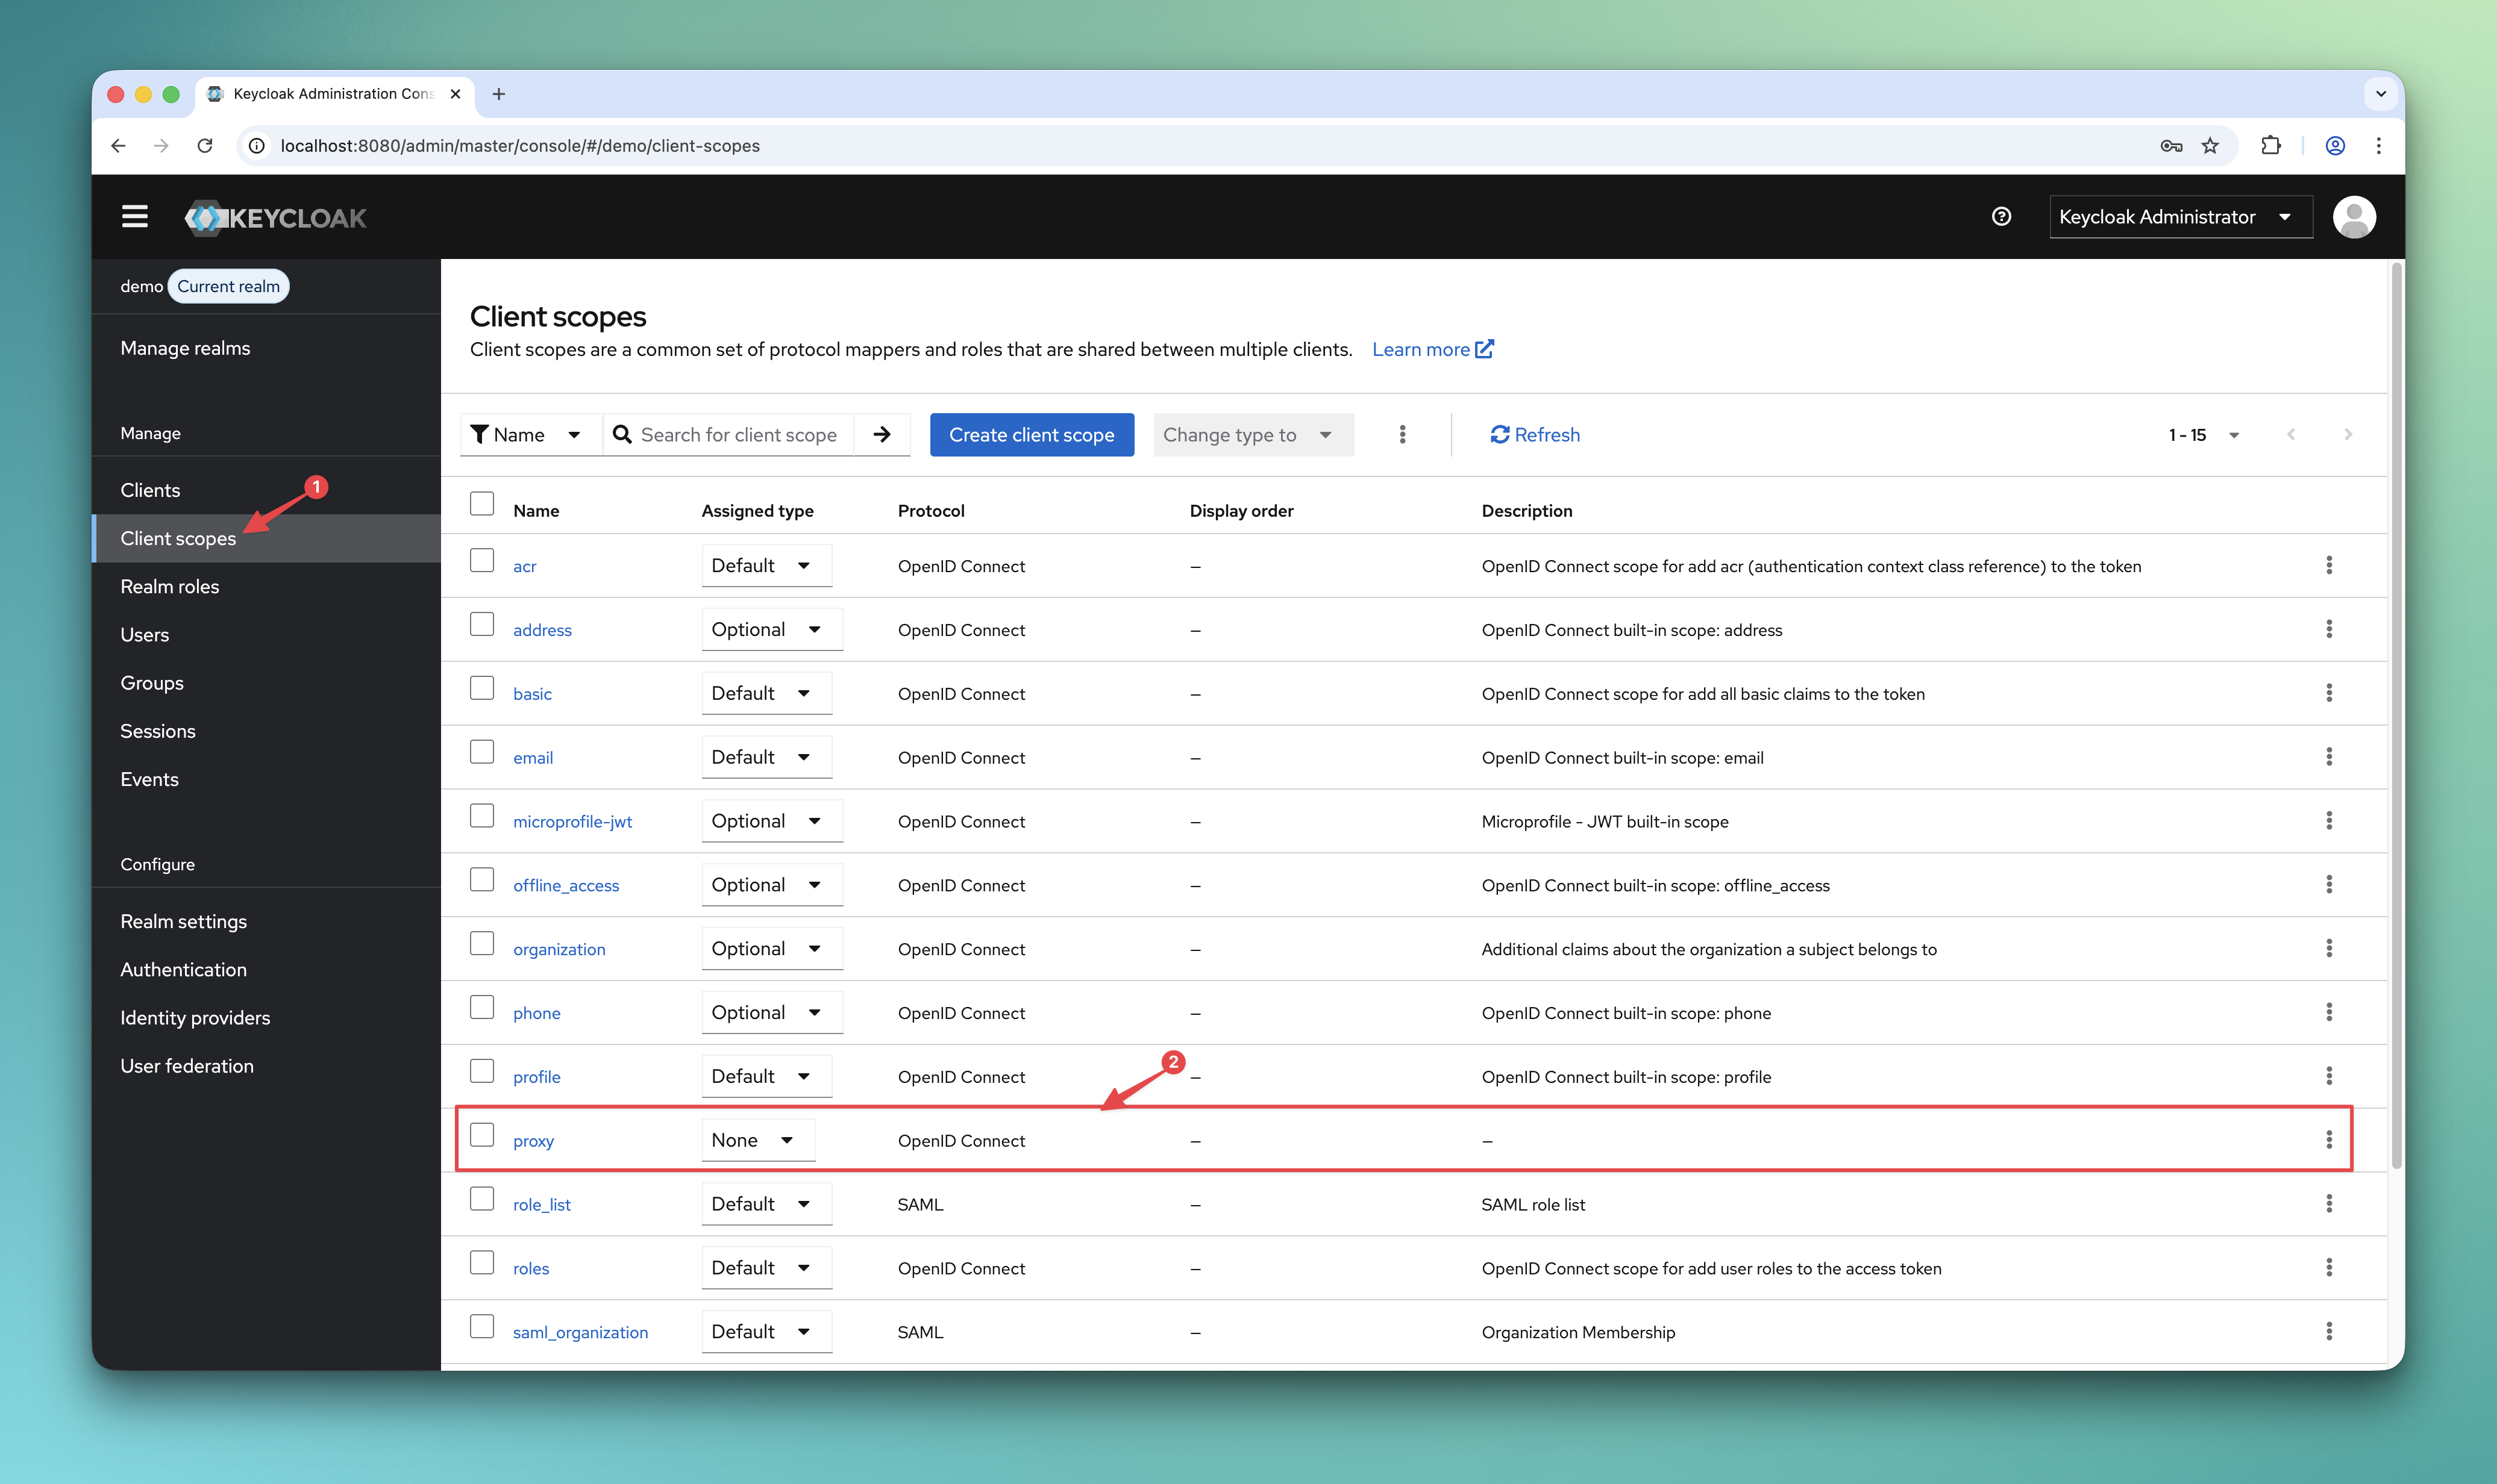2497x1484 pixels.
Task: Select the basic scope checkbox
Action: 482,688
